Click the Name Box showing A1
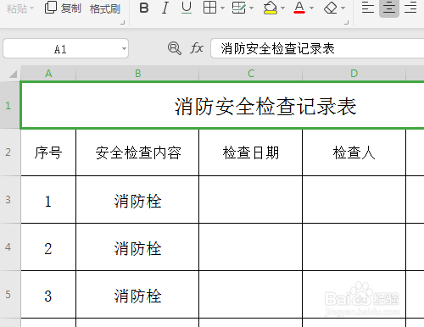The height and width of the screenshot is (327, 424). click(x=60, y=48)
